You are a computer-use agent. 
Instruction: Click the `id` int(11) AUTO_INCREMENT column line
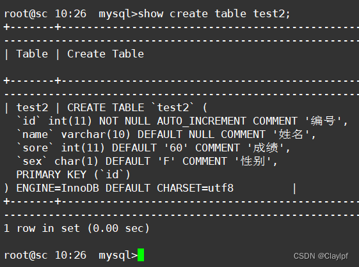(182, 121)
